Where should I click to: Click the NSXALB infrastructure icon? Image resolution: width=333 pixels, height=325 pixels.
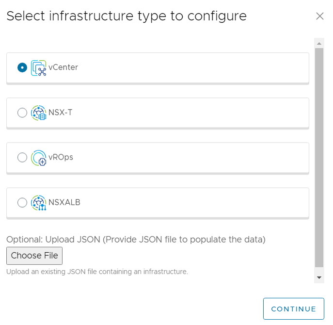38,203
